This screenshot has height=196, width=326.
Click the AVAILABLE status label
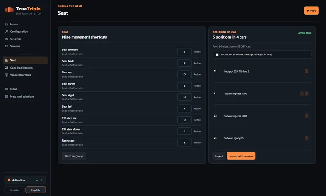click(305, 33)
